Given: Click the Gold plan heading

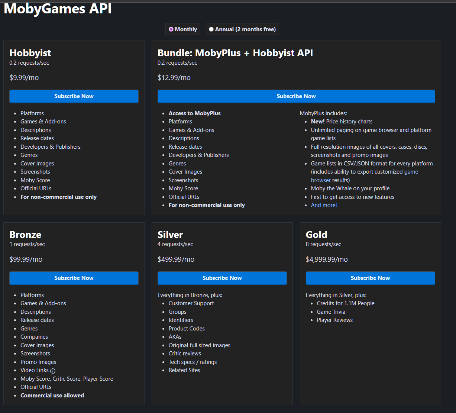Looking at the screenshot, I should (x=316, y=235).
